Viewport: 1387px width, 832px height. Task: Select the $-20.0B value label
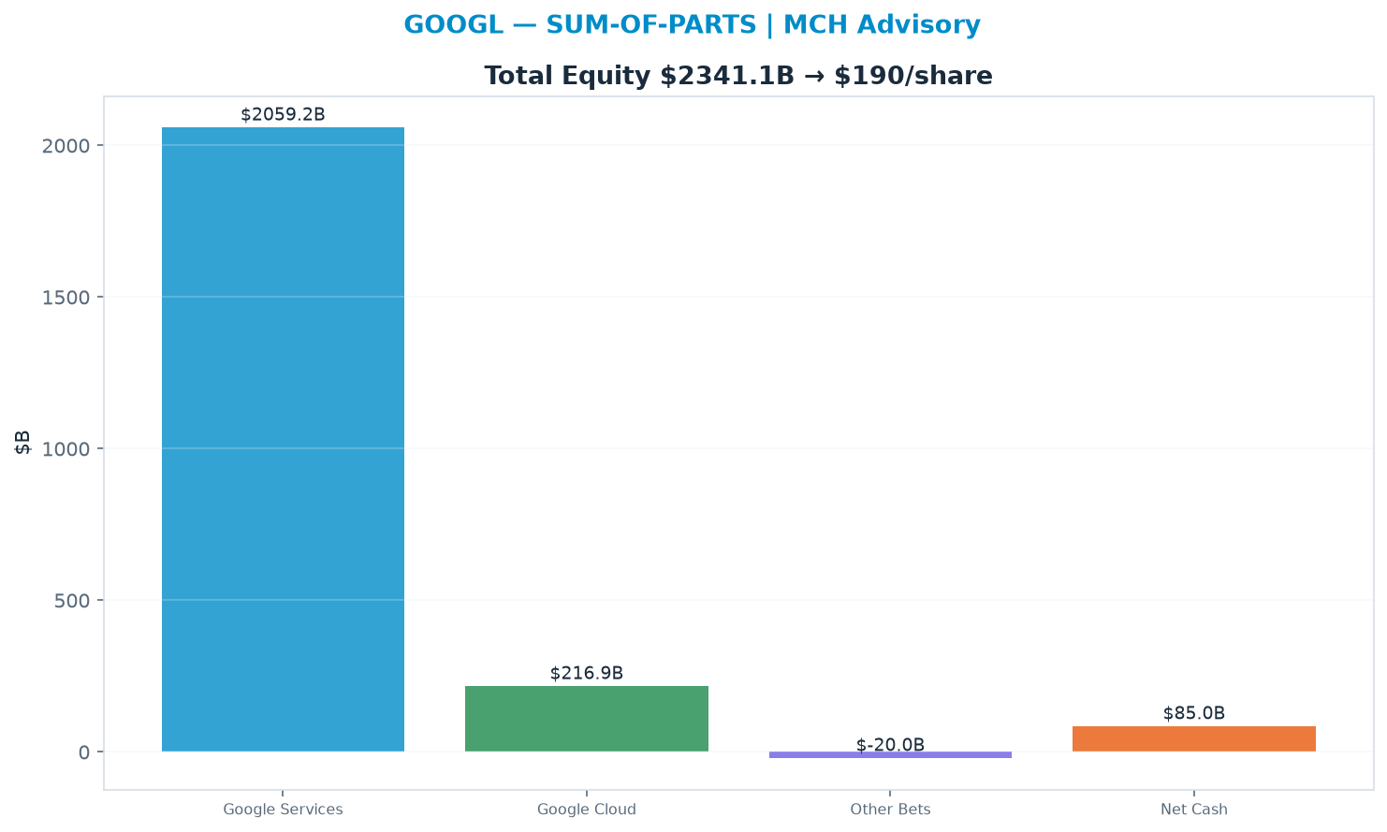890,745
